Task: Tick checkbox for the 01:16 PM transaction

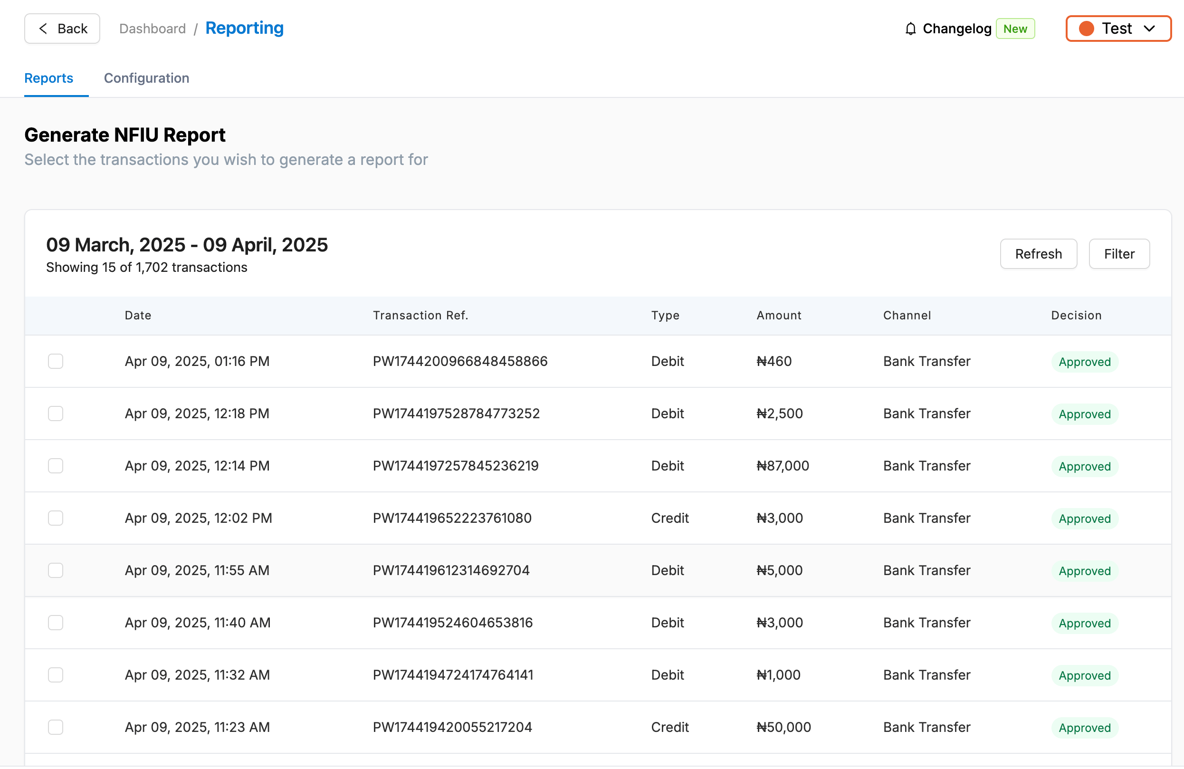Action: (56, 361)
